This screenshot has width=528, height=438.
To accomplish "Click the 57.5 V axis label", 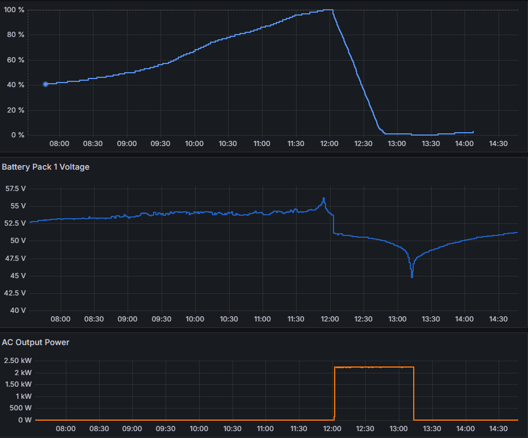I will click(16, 189).
